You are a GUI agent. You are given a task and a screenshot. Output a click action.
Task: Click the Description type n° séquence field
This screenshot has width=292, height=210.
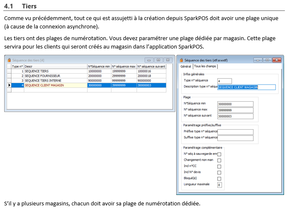click(246, 87)
